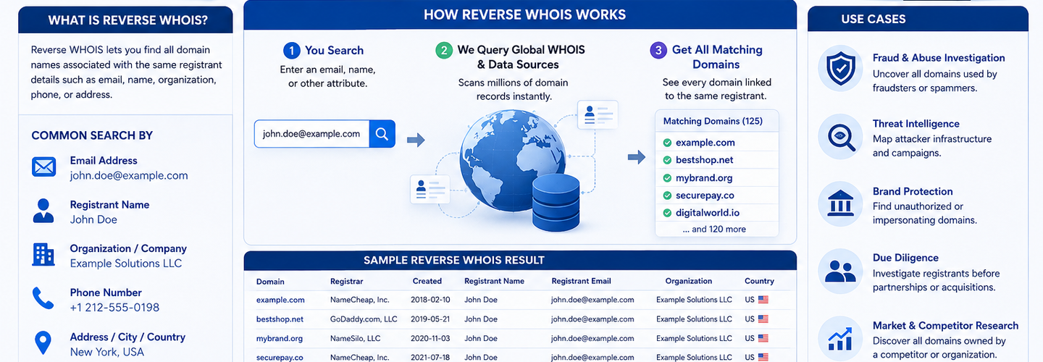This screenshot has height=362, width=1043.
Task: Click the 2018-02-10 created date cell
Action: 430,300
